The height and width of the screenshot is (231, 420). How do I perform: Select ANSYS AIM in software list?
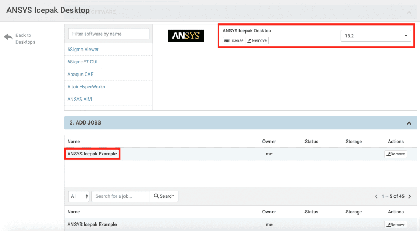[80, 98]
